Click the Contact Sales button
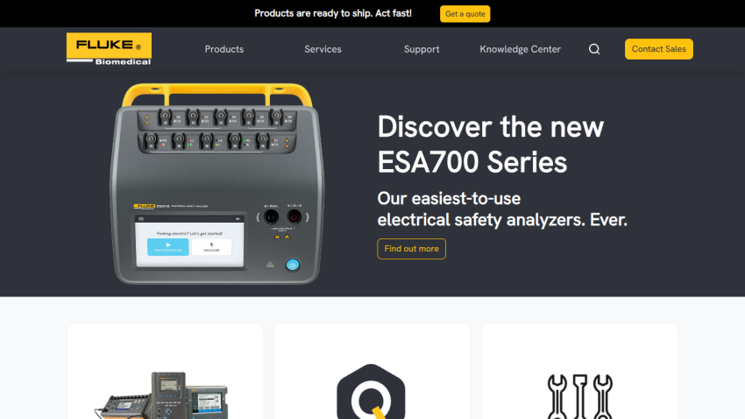Screen dimensions: 745x419 click(658, 49)
